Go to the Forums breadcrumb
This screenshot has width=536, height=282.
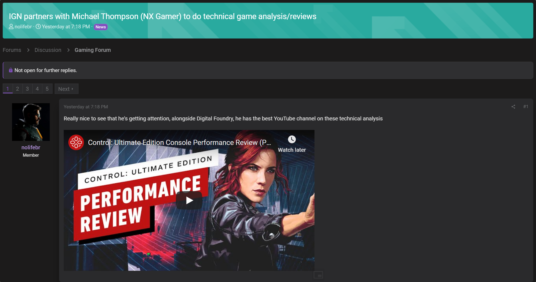pyautogui.click(x=12, y=50)
